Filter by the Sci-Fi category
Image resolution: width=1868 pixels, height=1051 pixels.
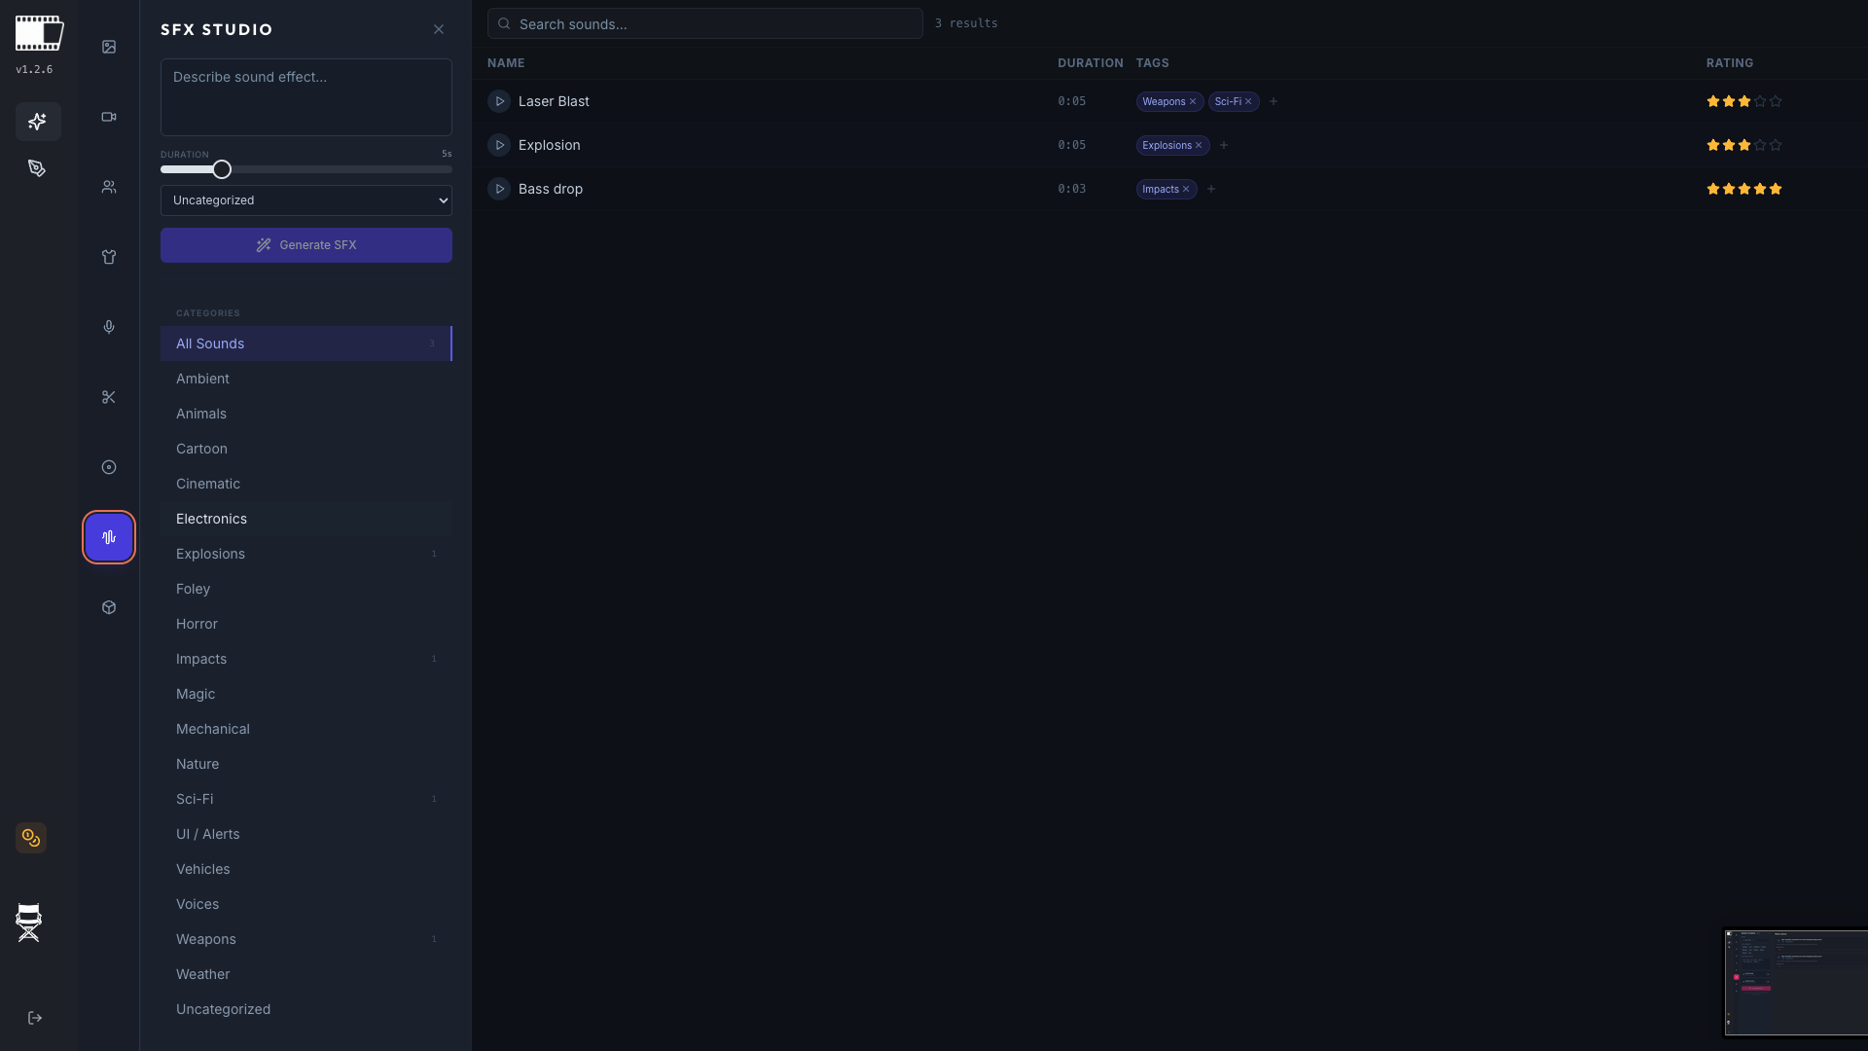tap(306, 799)
